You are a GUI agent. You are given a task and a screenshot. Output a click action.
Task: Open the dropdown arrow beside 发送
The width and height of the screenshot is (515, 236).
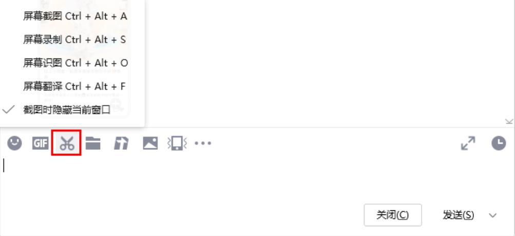point(493,215)
